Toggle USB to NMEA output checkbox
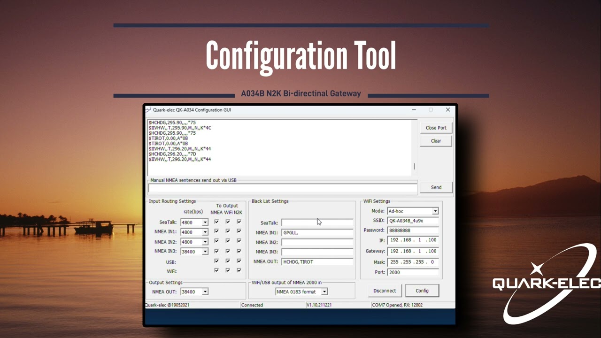601x338 pixels. [216, 261]
